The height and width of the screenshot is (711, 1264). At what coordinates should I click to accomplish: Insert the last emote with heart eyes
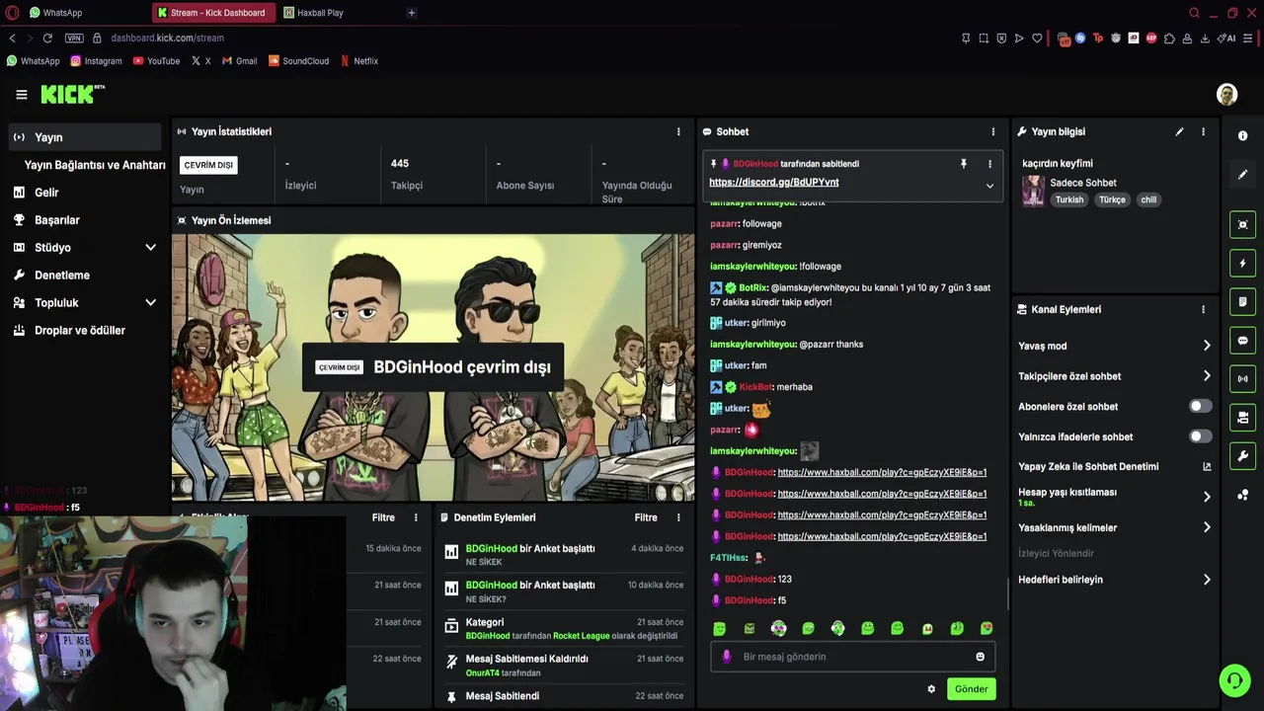986,628
